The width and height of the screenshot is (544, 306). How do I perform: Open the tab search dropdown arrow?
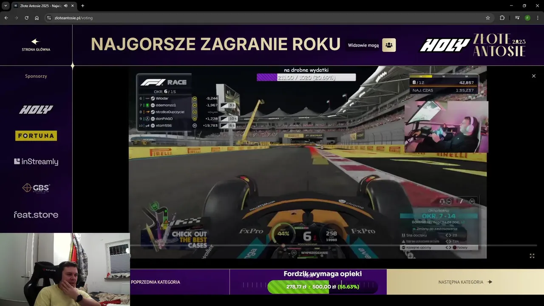6,6
